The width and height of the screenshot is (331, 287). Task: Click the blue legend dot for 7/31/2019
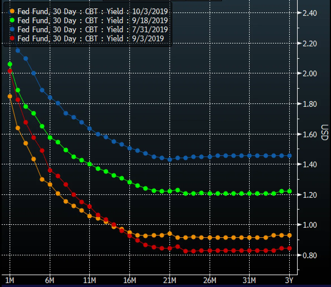click(12, 30)
